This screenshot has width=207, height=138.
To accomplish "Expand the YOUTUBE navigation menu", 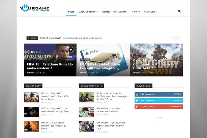I will pyautogui.click(x=151, y=12).
